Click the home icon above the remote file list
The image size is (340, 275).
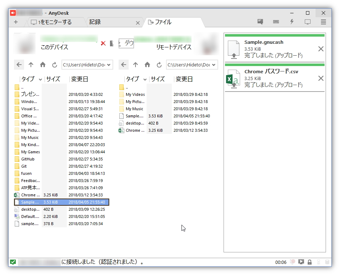(146, 65)
